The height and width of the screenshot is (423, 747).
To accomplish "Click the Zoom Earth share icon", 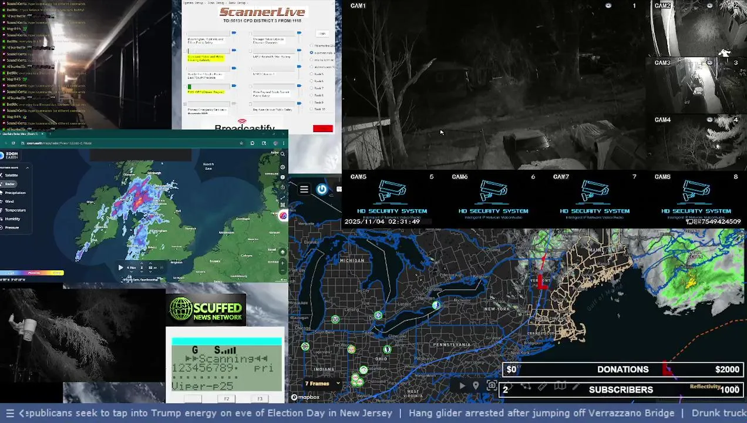I will click(282, 187).
